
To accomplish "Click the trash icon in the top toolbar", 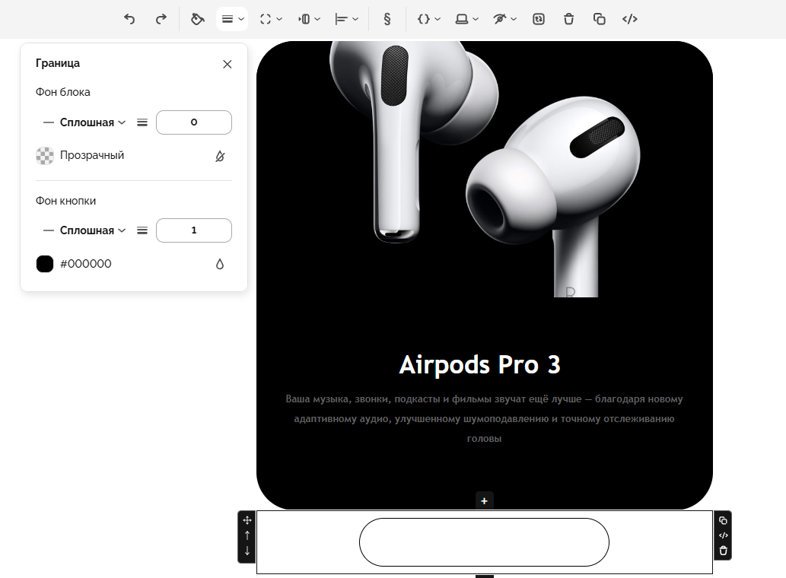I will 568,19.
